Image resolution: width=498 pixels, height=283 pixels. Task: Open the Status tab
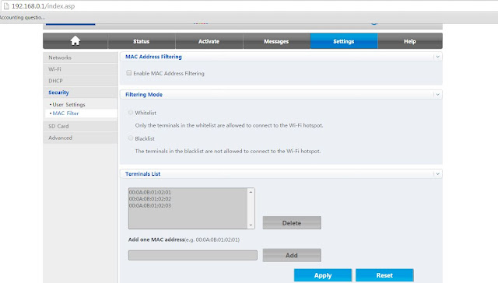coord(142,41)
